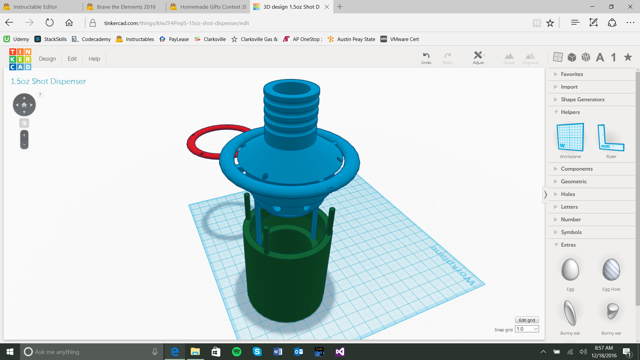Switch to the Instructable Editor tab
This screenshot has height=360, width=640.
click(42, 7)
